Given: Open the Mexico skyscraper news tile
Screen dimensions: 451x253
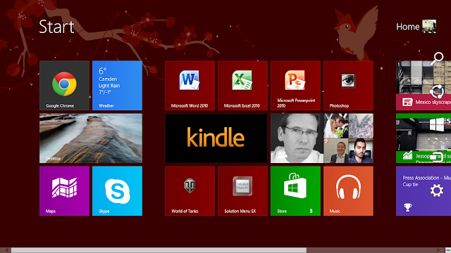Looking at the screenshot, I should [424, 86].
